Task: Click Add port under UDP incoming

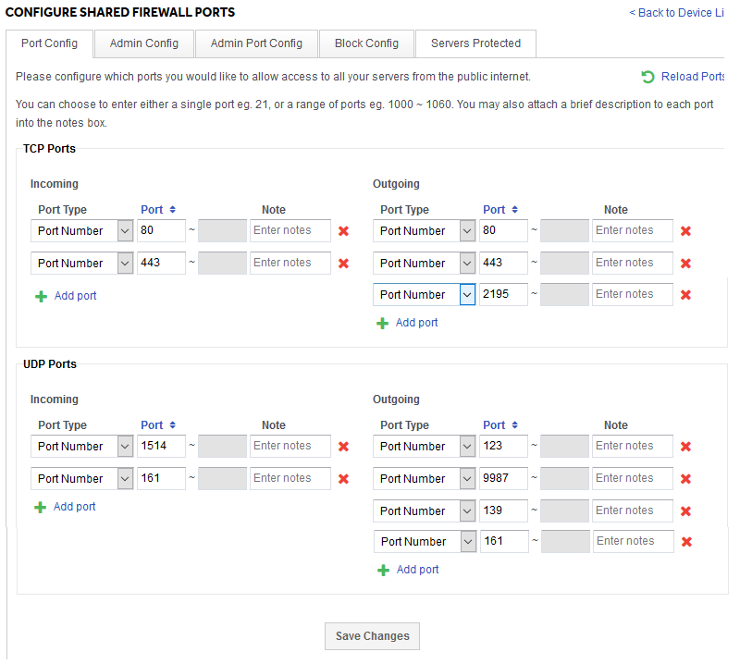Action: pyautogui.click(x=74, y=506)
